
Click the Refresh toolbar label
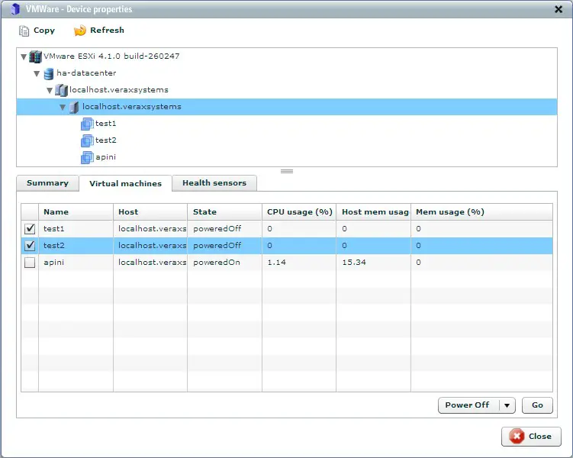click(x=107, y=31)
